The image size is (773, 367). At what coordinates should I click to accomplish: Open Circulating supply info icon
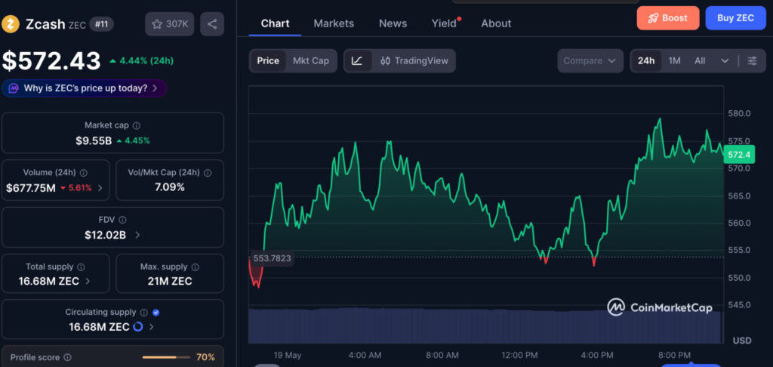pos(143,312)
